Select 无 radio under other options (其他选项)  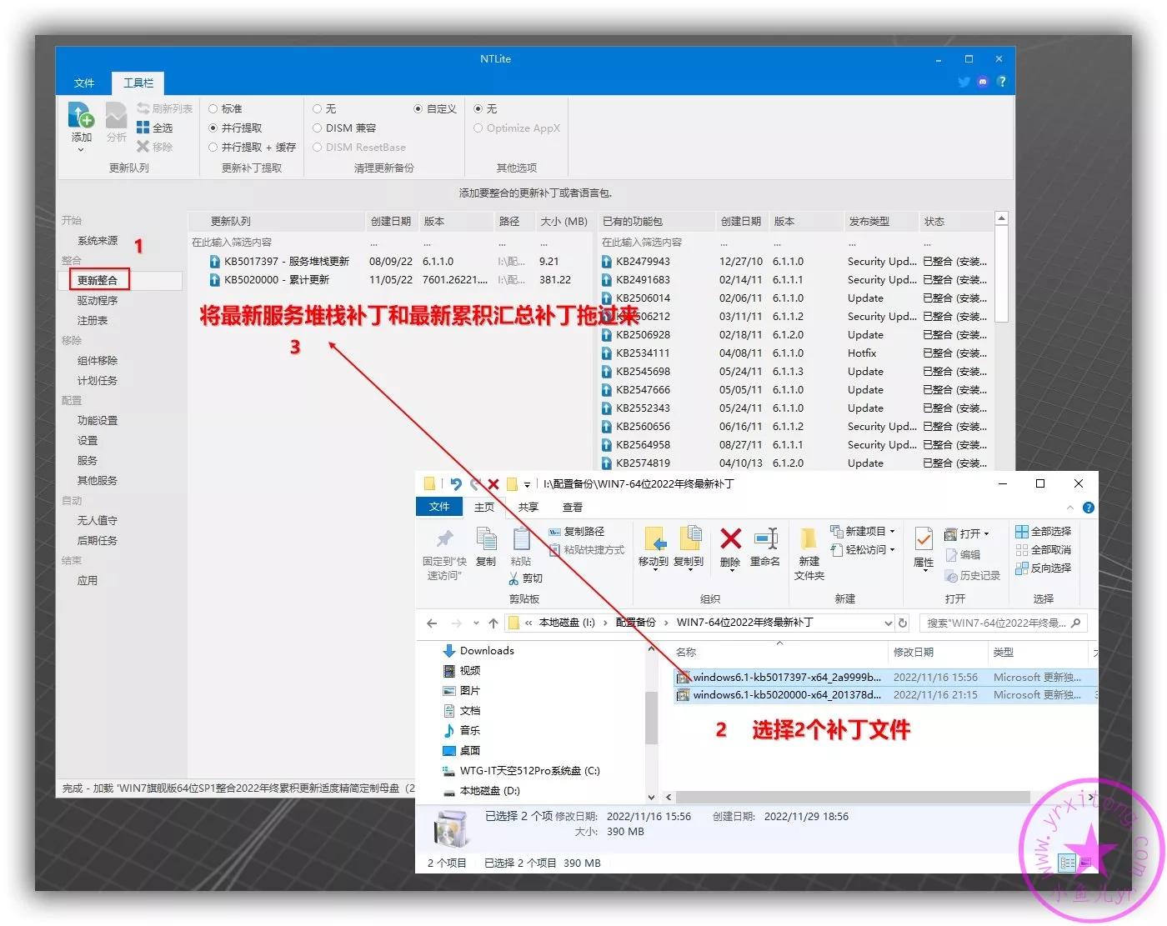[478, 109]
